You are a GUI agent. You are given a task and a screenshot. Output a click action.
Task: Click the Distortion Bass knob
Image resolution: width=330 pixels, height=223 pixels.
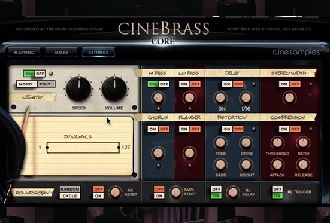pos(220,165)
